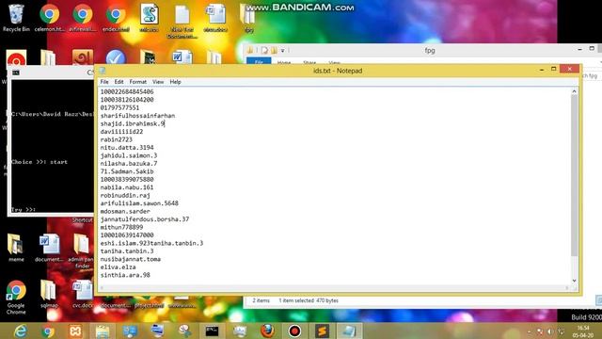Image resolution: width=602 pixels, height=339 pixels.
Task: Launch Chrome from the taskbar
Action: point(48,331)
